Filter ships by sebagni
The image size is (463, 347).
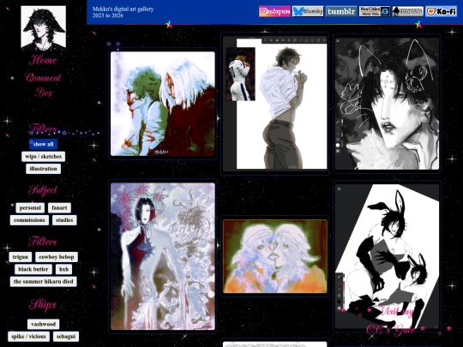pyautogui.click(x=66, y=337)
